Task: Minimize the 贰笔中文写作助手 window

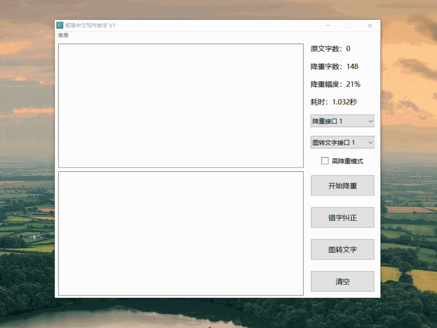Action: pos(328,26)
